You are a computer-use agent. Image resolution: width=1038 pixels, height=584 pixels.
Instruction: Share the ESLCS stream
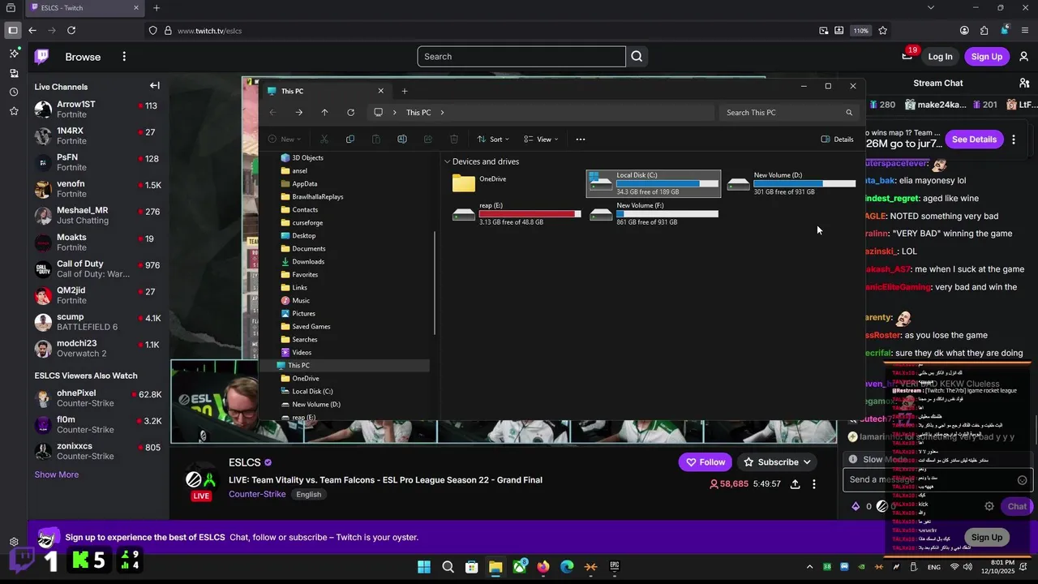795,484
